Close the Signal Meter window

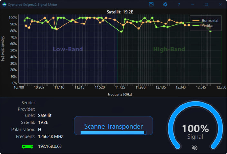(220, 5)
